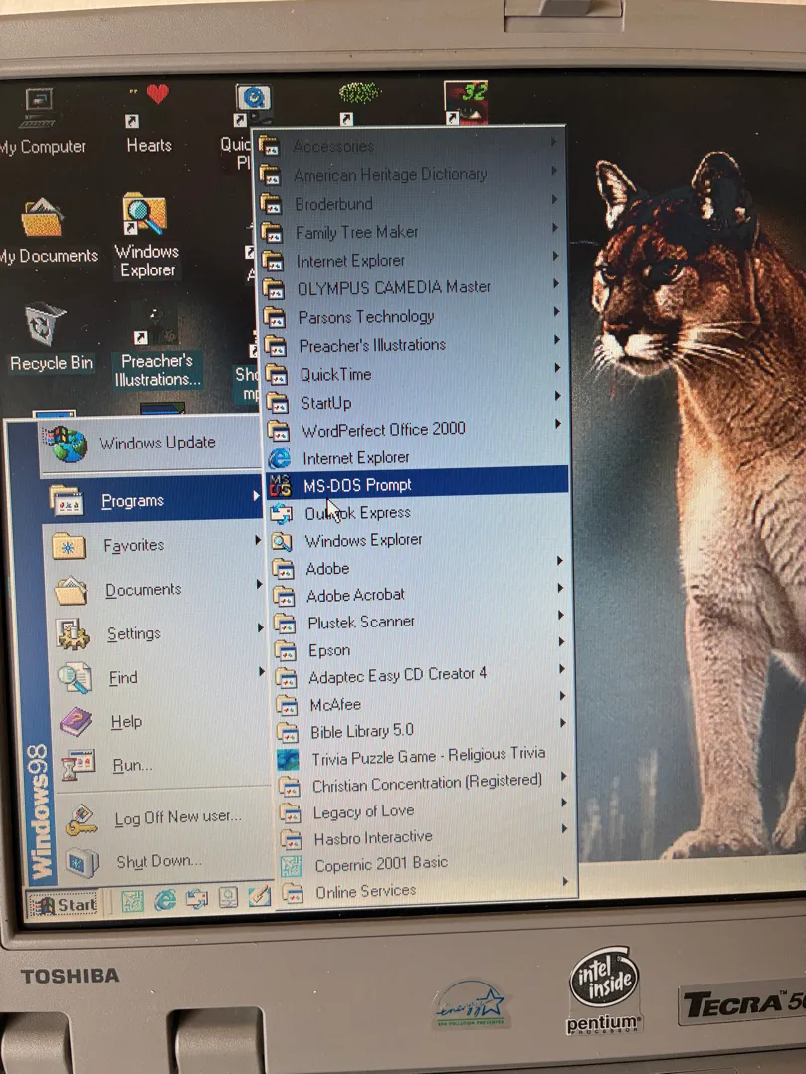This screenshot has height=1074, width=806.
Task: Click the Internet Explorer quick launch icon
Action: coord(165,899)
